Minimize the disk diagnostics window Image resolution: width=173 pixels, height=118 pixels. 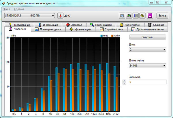click(152, 2)
